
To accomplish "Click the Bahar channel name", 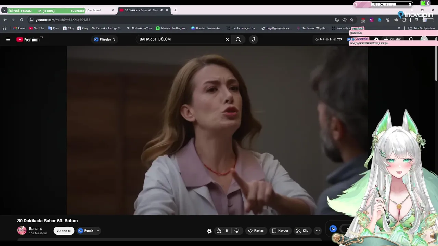I will pos(34,229).
